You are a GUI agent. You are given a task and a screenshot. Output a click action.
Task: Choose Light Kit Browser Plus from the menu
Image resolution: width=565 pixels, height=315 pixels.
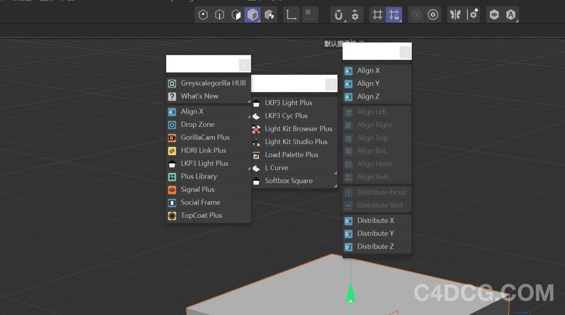(x=298, y=129)
